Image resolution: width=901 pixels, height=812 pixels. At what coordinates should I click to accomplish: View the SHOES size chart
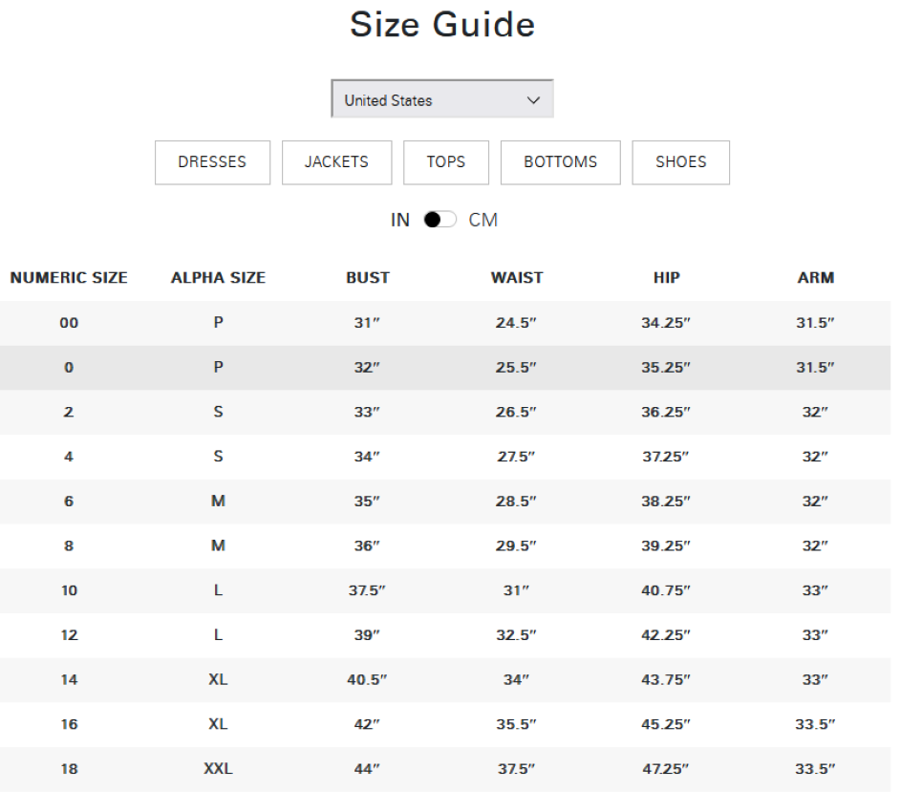pos(680,162)
